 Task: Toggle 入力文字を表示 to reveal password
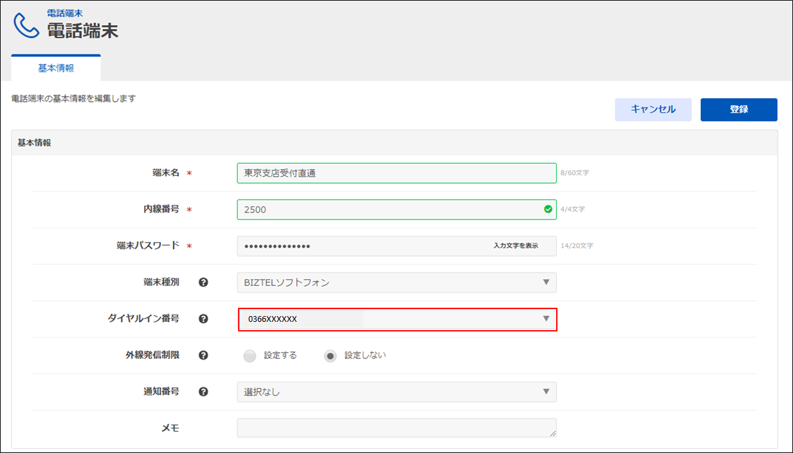tap(515, 246)
